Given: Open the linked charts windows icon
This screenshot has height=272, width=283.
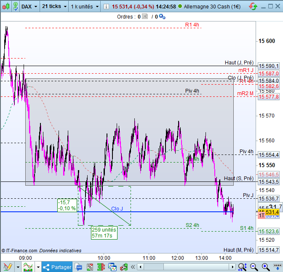Looking at the screenshot, I should [112, 267].
